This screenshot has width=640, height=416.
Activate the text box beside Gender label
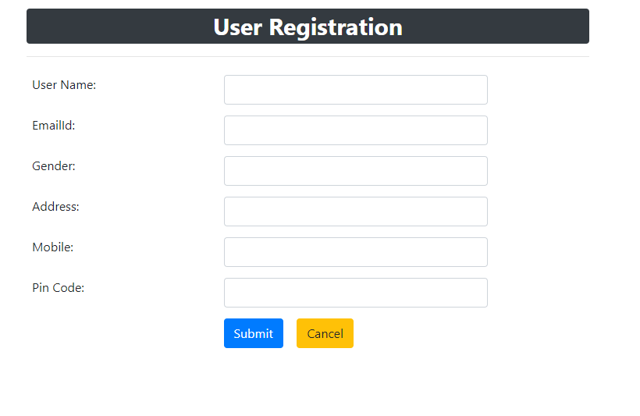click(x=355, y=171)
